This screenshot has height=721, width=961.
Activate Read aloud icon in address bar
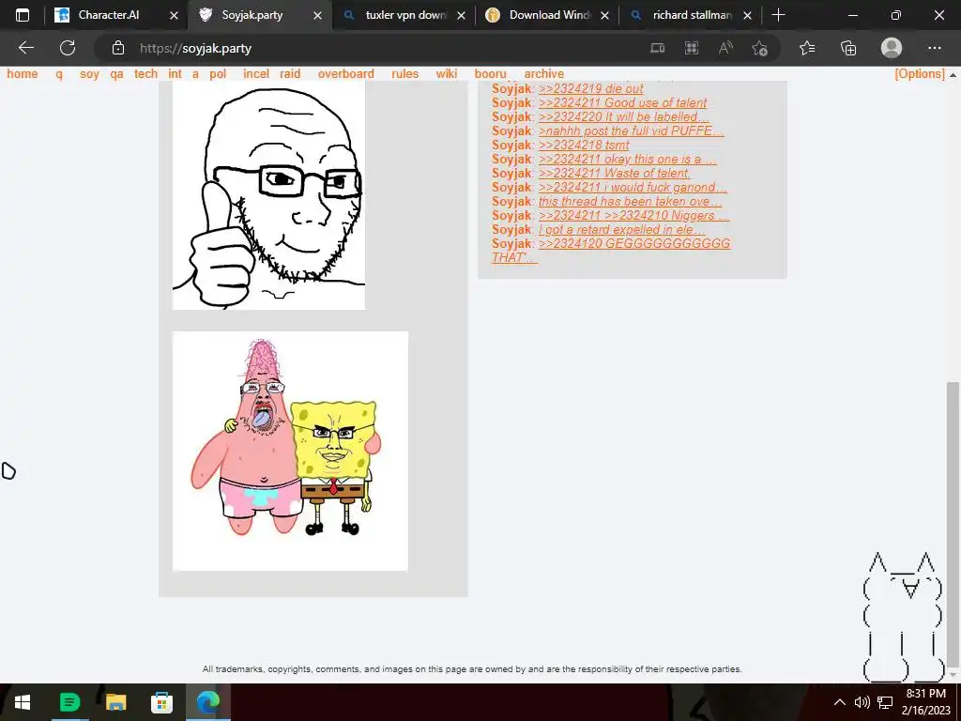[725, 48]
